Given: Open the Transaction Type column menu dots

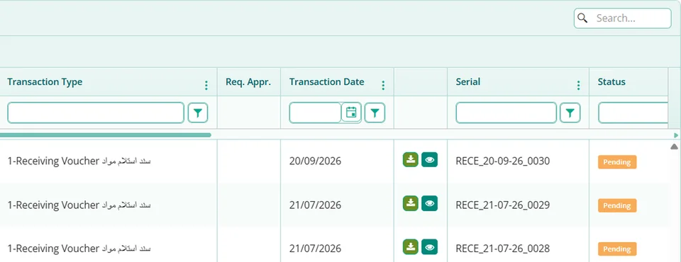Looking at the screenshot, I should coord(206,86).
